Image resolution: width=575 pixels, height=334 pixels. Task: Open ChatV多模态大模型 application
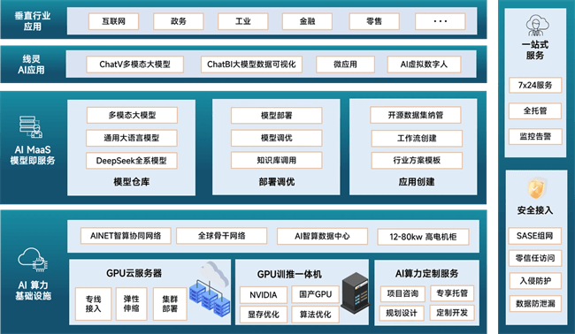(x=135, y=65)
